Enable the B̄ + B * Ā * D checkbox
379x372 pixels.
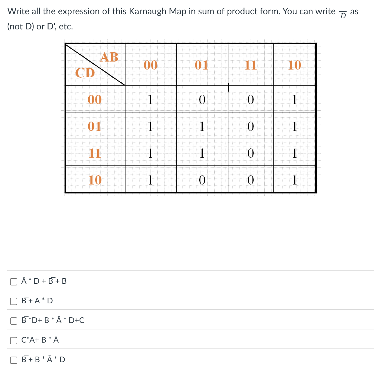[x=14, y=360]
